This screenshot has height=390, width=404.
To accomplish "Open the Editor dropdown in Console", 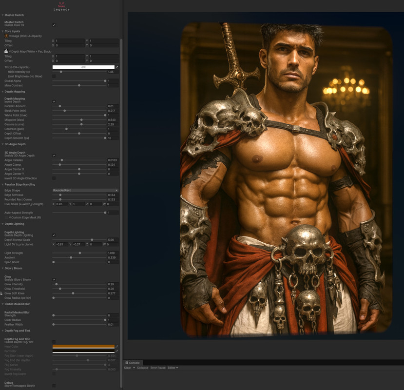I will click(173, 368).
